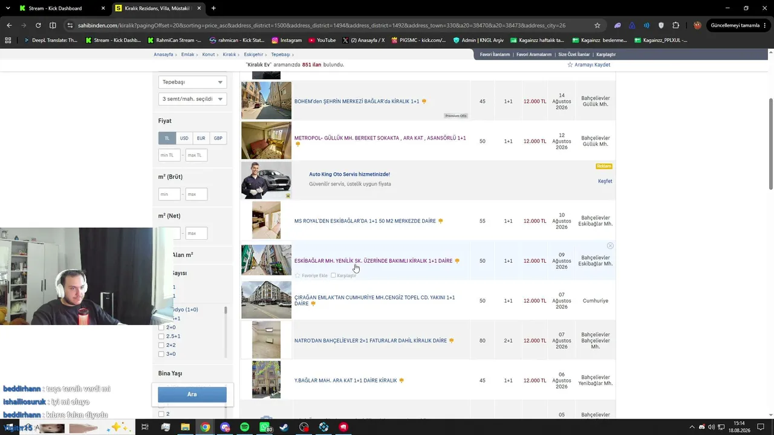
Task: Open the ÇIRAĞAN EMLAK'TAN listing thumbnail
Action: click(266, 300)
